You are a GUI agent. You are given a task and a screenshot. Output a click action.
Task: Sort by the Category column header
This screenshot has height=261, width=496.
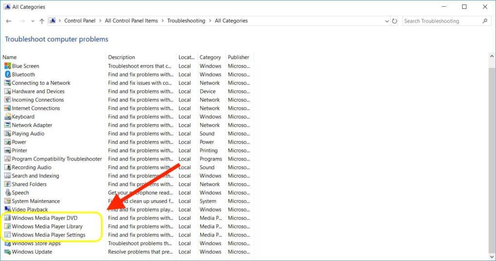[210, 58]
